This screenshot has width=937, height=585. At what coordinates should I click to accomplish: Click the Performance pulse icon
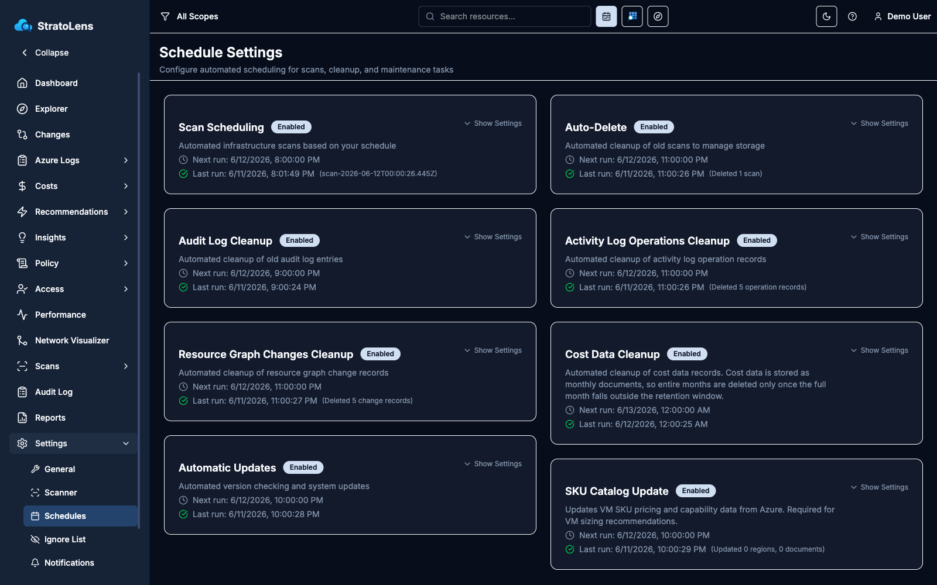coord(22,315)
